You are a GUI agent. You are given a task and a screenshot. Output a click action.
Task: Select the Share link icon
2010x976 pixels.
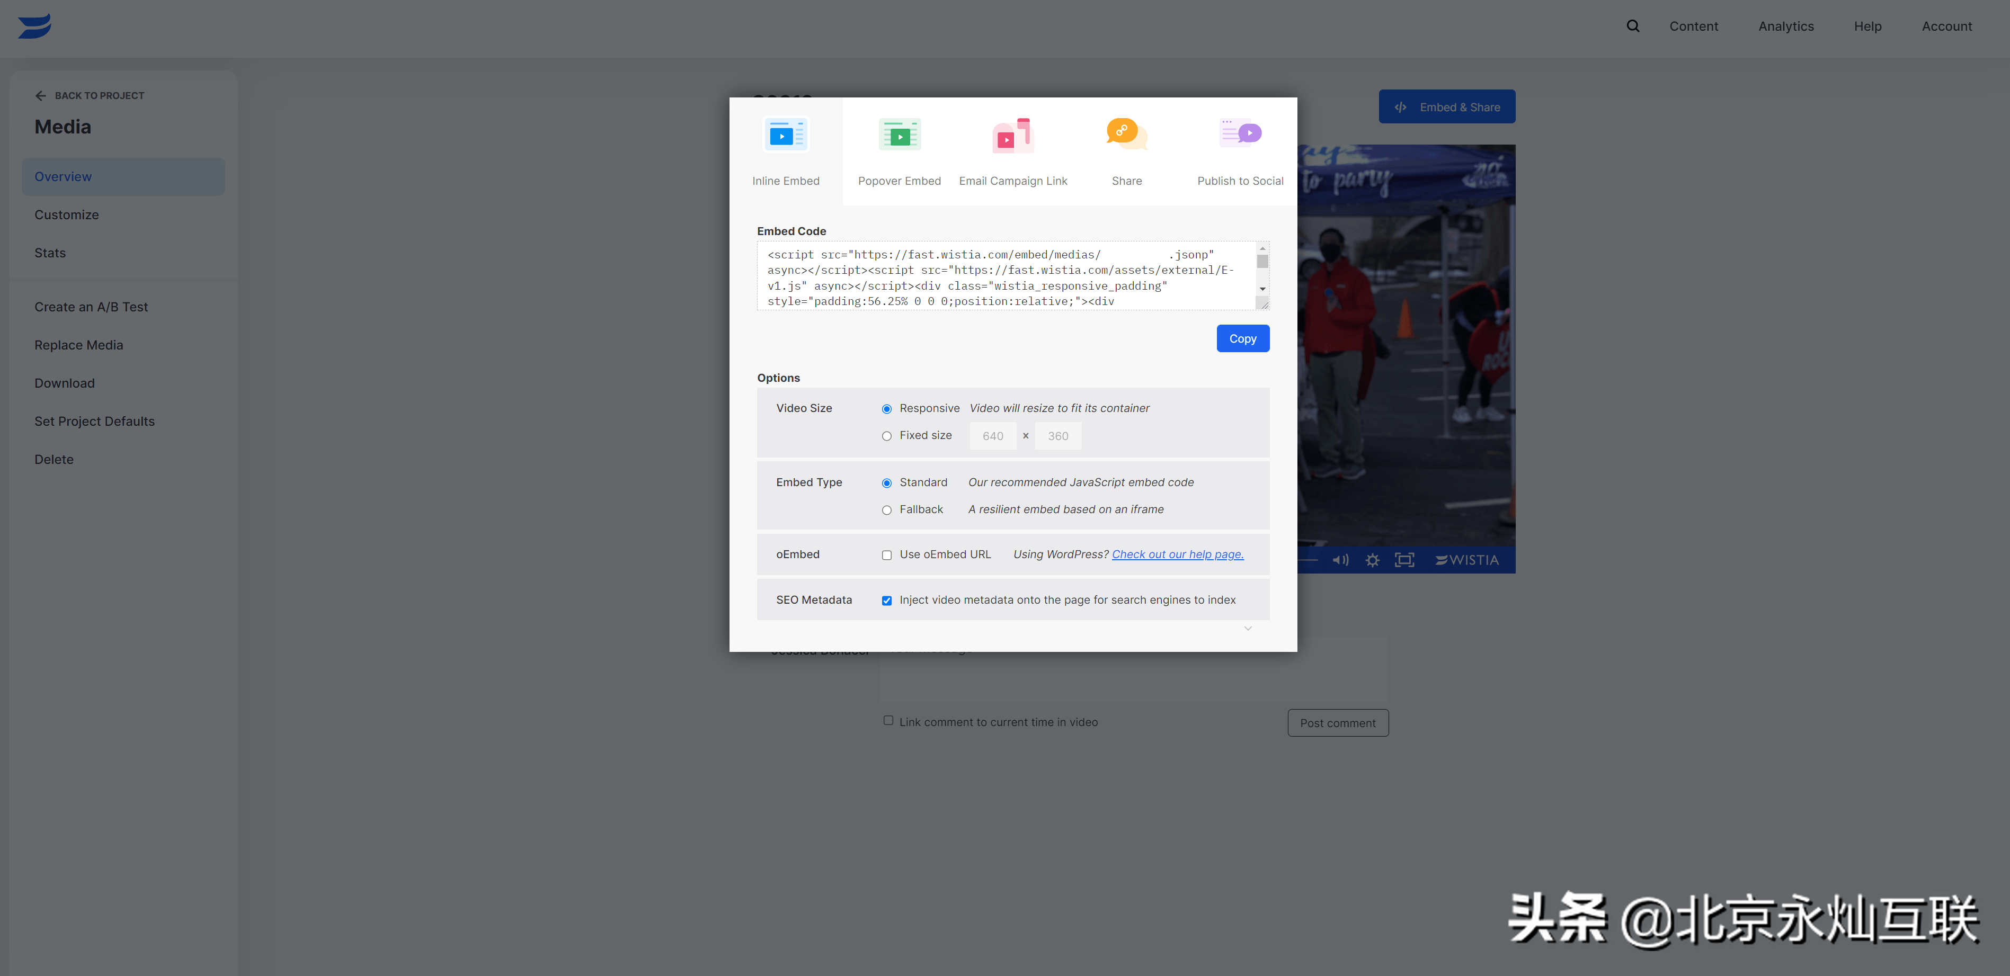[x=1126, y=134]
